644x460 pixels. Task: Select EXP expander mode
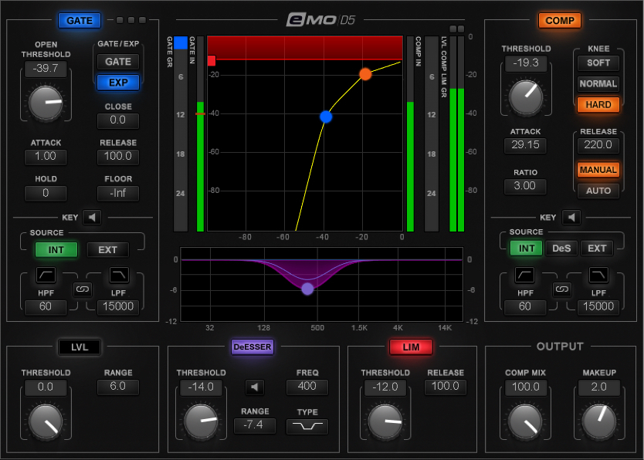(x=118, y=83)
